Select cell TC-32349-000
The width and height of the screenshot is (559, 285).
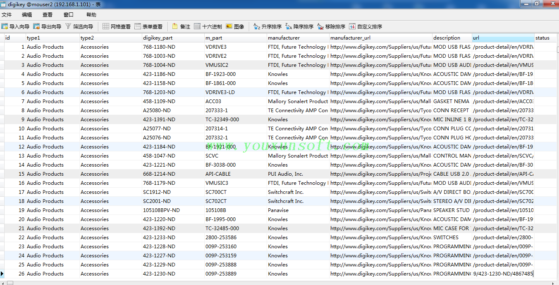236,119
